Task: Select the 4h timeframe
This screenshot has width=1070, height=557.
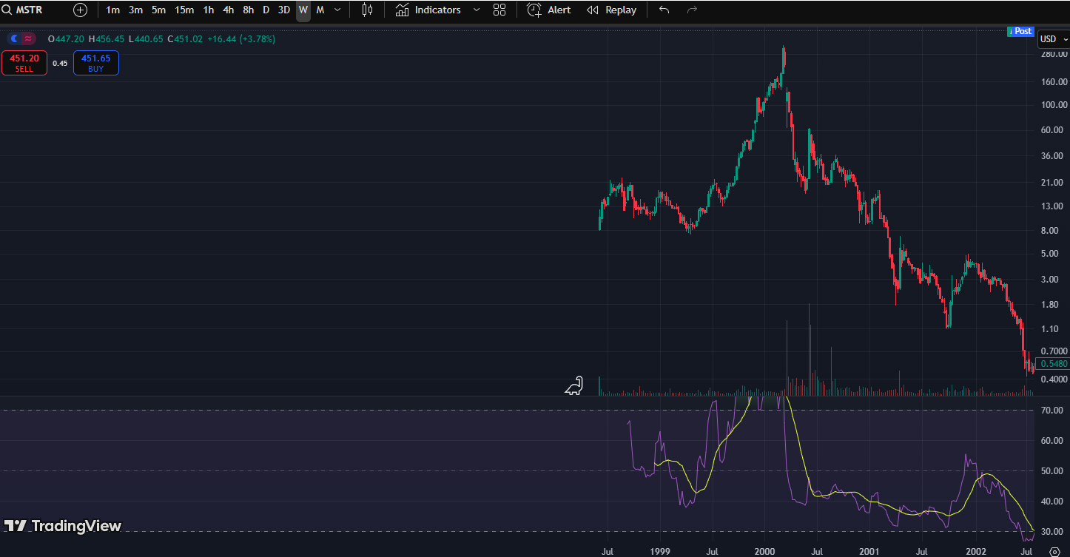Action: click(x=228, y=10)
